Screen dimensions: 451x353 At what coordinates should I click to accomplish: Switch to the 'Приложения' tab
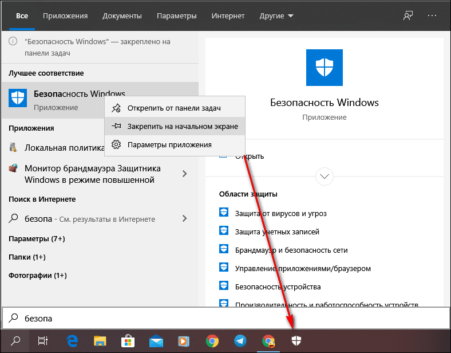tap(65, 16)
